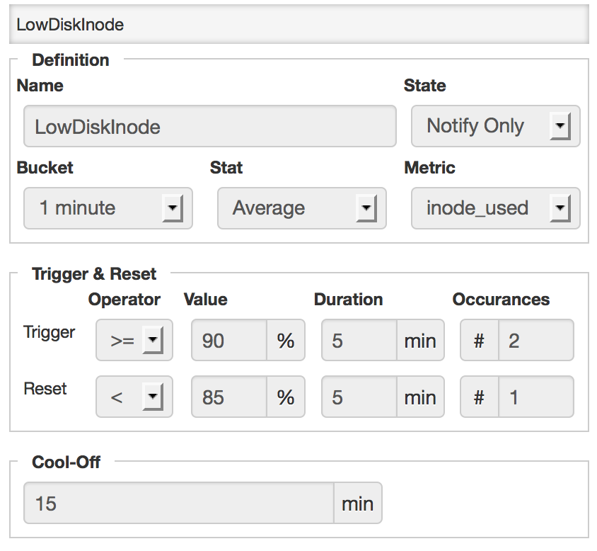The height and width of the screenshot is (551, 597).
Task: Click the LowDiskInode title bar at top
Action: 298,25
